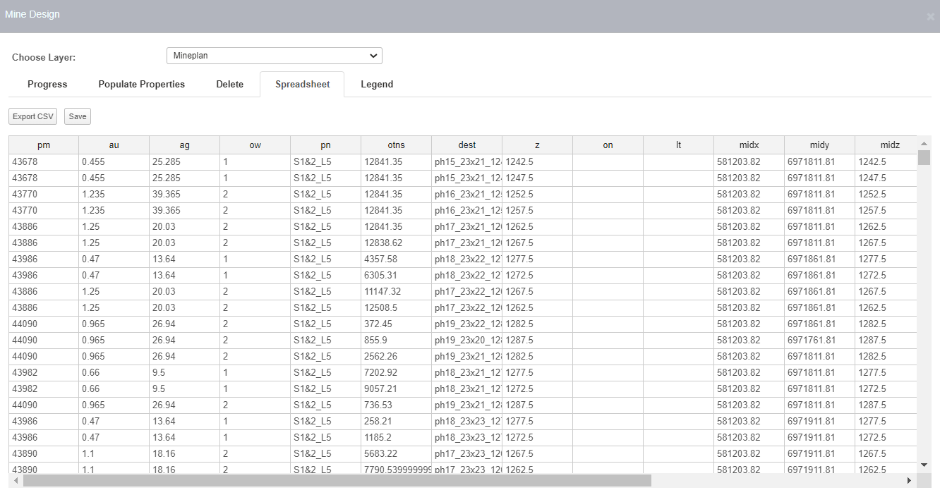Select the otns cell with value 9057.21

(396, 389)
